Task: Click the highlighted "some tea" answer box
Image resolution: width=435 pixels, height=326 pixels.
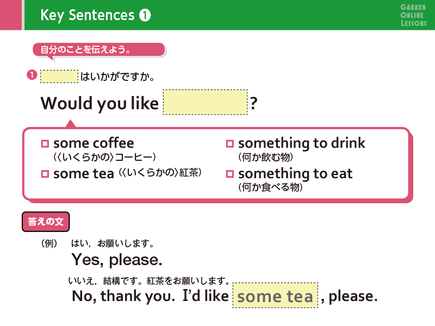Action: point(275,297)
